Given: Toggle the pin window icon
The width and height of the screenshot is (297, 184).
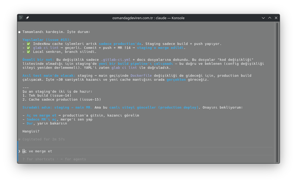Looking at the screenshot, I should (27, 18).
